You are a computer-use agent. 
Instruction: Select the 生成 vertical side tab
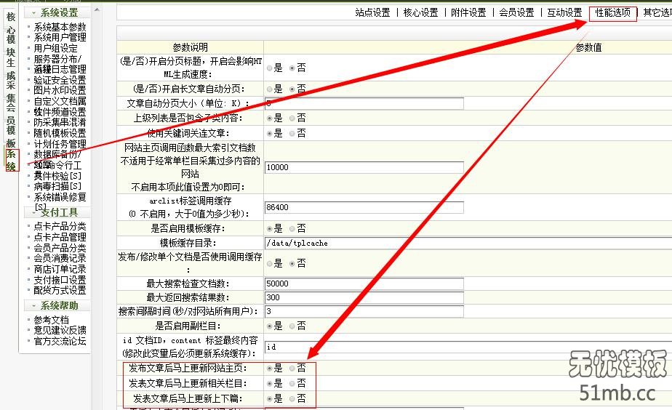coord(11,68)
